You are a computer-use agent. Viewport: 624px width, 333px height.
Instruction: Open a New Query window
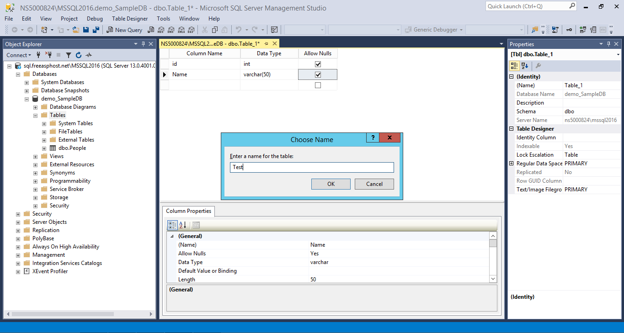point(123,29)
